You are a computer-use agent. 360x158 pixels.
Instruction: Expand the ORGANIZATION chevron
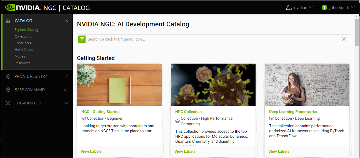[x=66, y=103]
